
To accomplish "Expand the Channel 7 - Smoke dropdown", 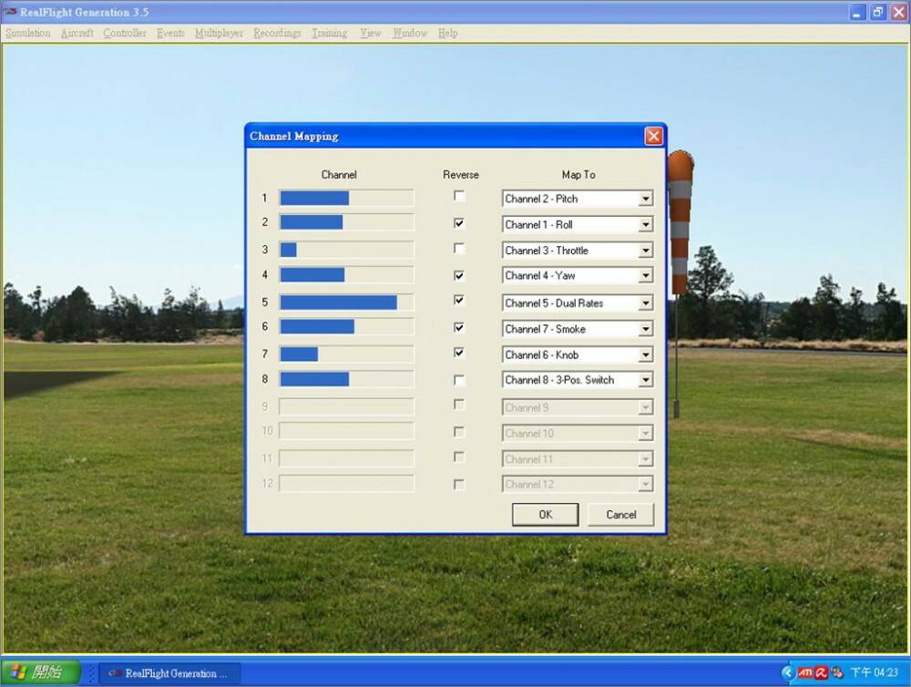I will [646, 329].
